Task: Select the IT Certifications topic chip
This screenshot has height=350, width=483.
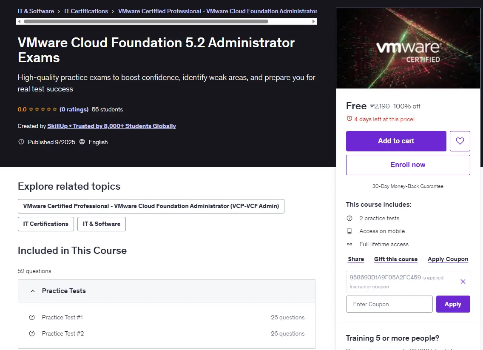Action: click(x=45, y=224)
